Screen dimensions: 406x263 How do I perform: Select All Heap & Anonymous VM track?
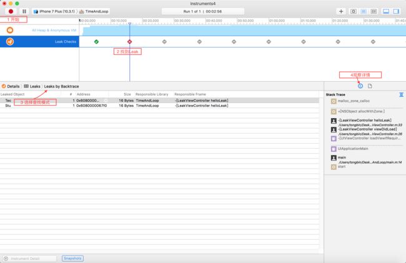coord(39,30)
